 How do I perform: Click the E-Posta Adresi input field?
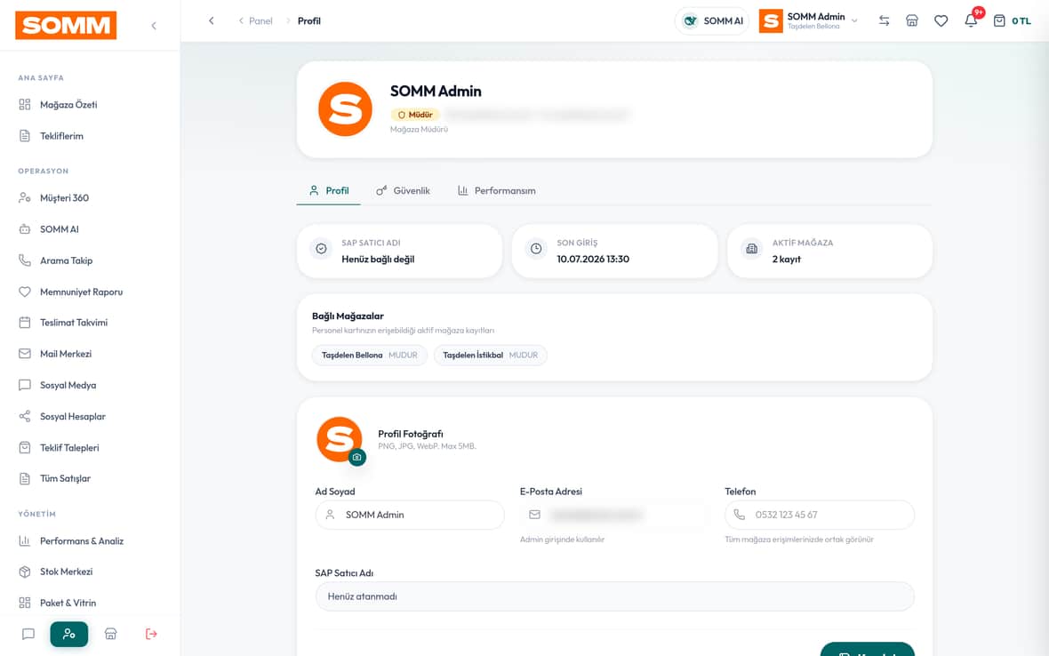615,515
